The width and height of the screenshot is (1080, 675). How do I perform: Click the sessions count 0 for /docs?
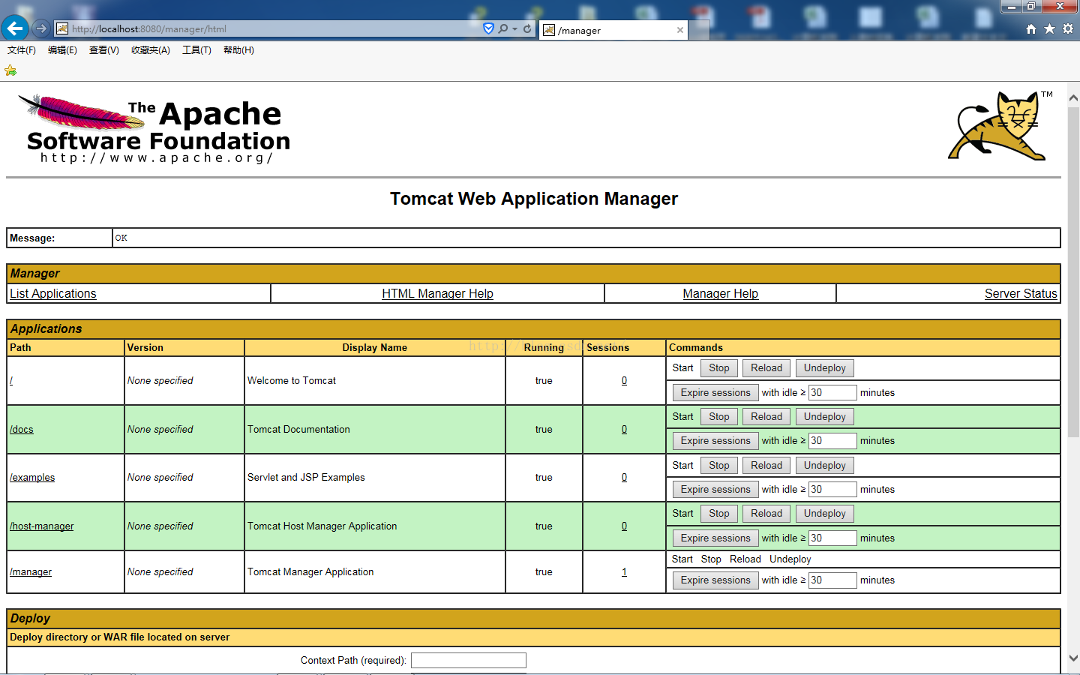tap(624, 430)
